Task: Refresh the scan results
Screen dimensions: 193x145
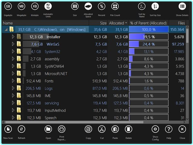Action: 22,129
